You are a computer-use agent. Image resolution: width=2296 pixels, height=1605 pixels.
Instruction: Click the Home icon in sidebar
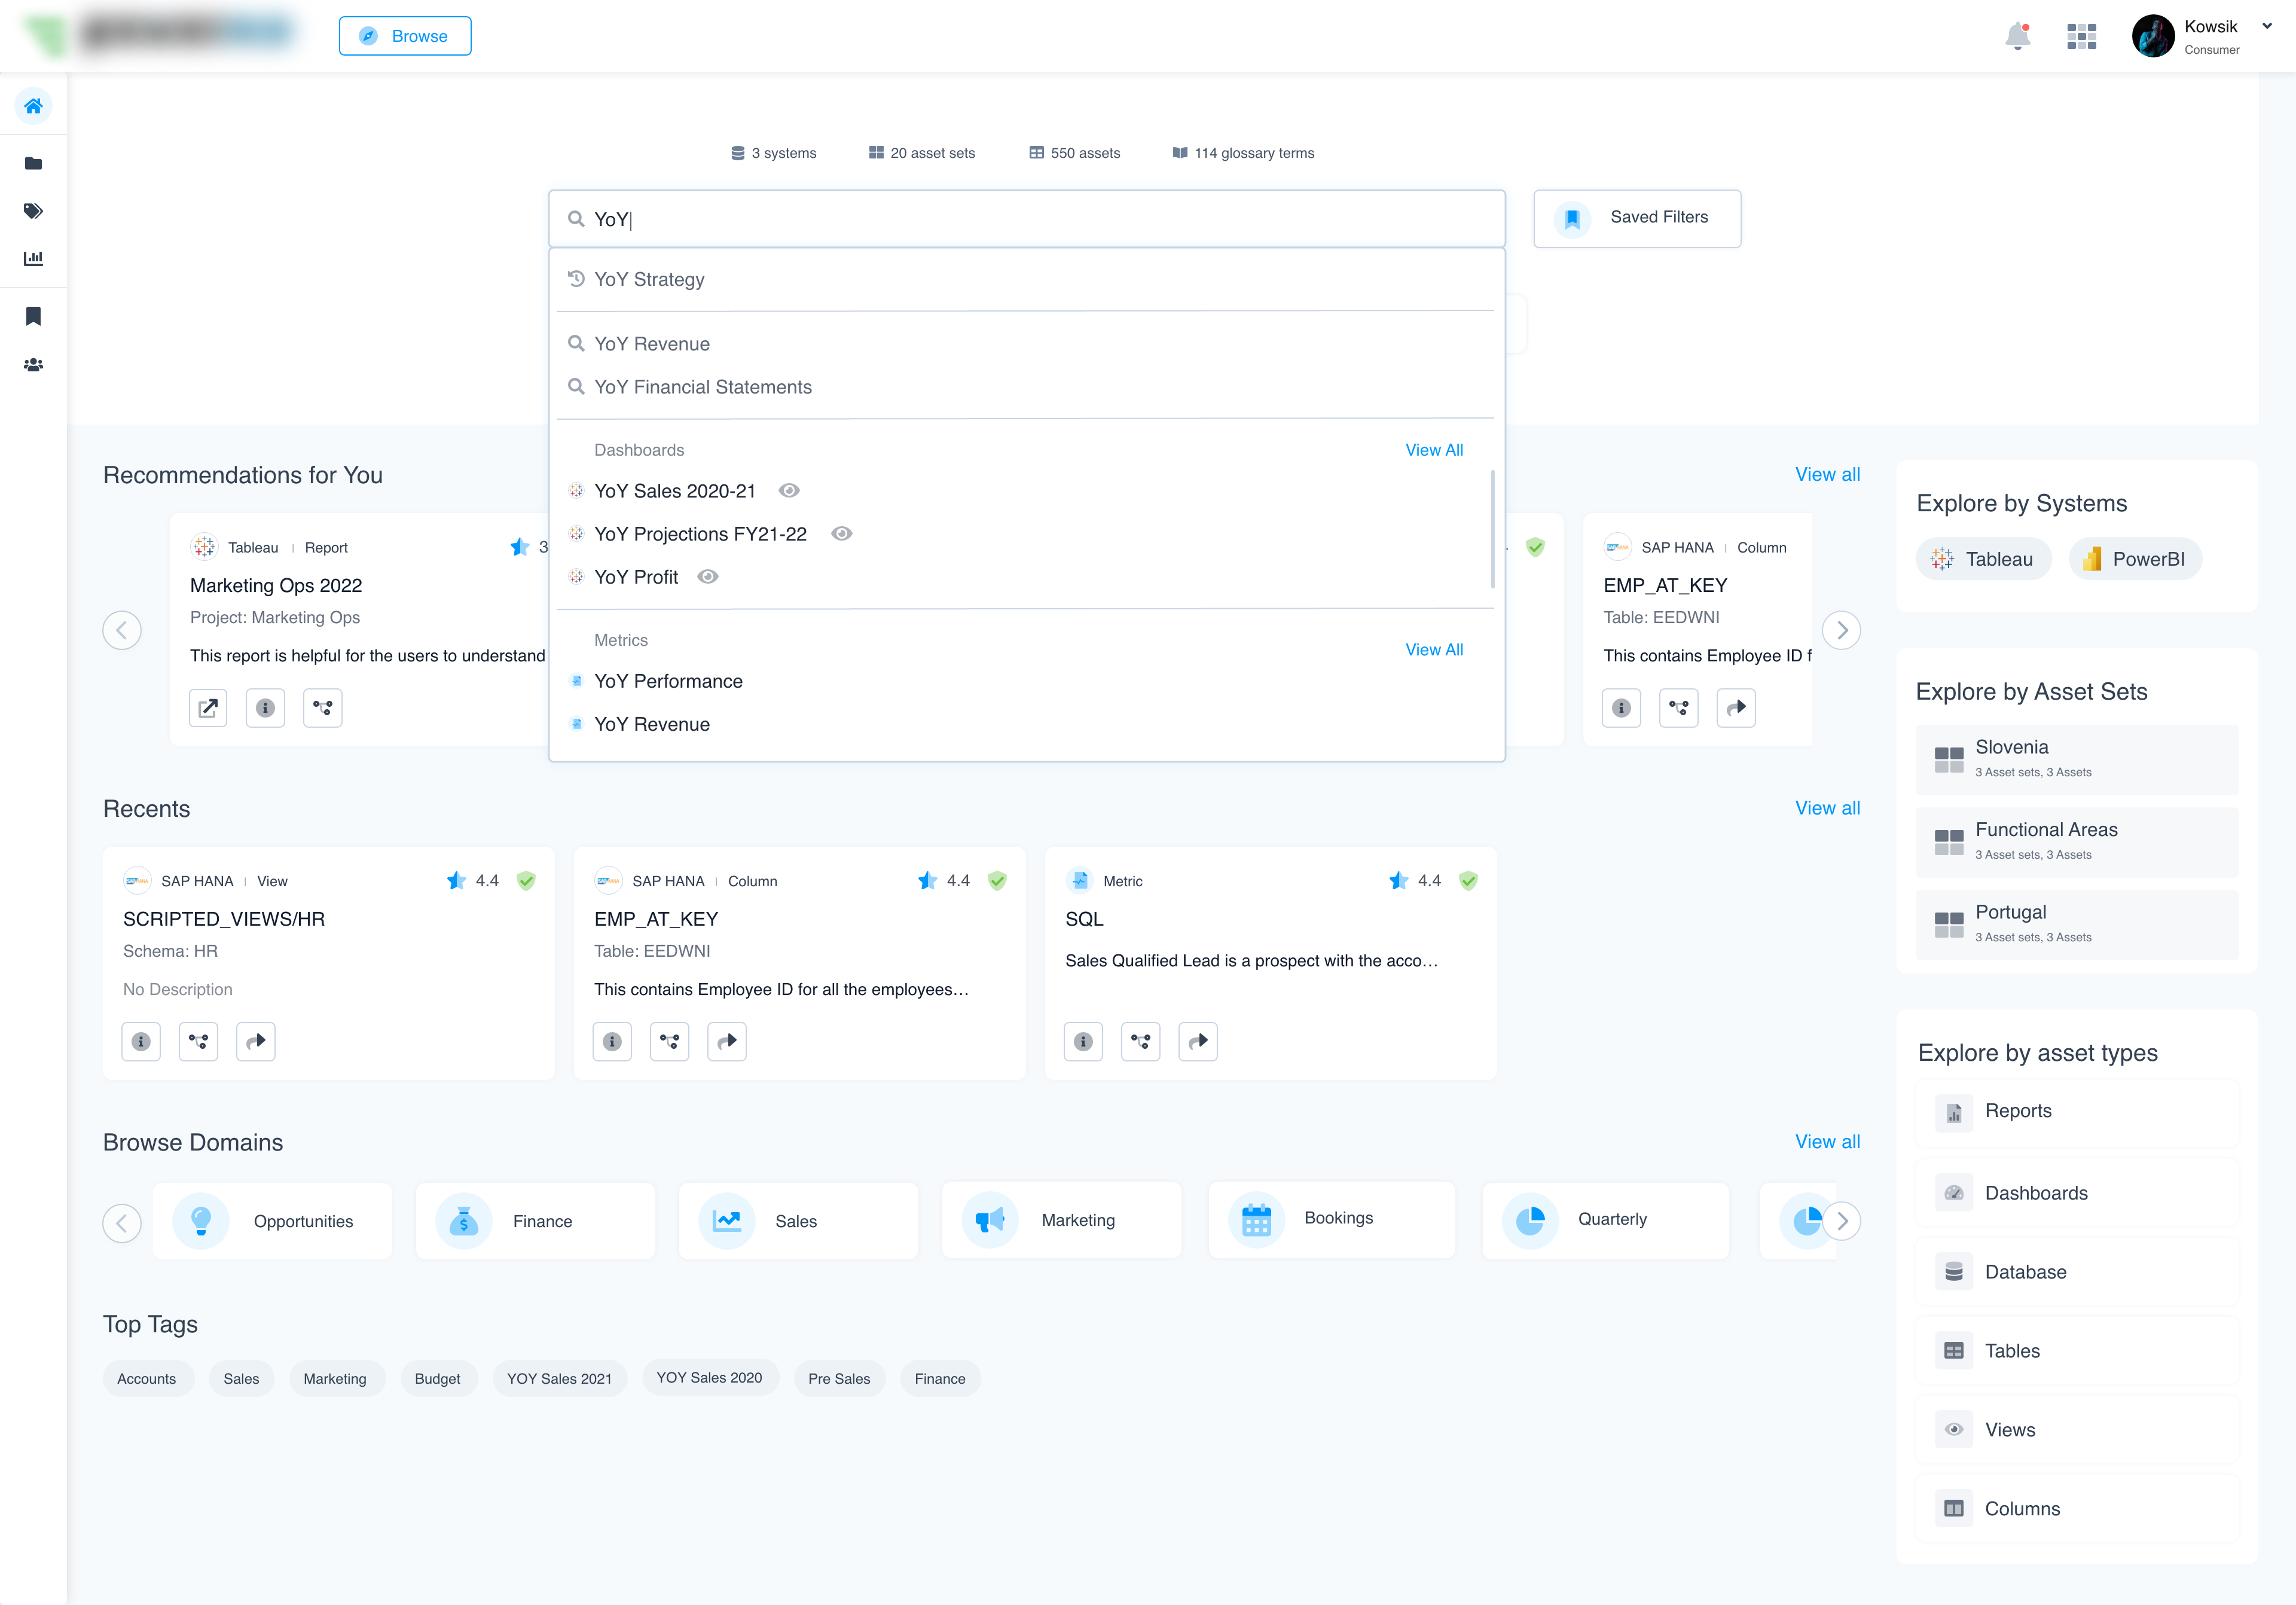[33, 106]
